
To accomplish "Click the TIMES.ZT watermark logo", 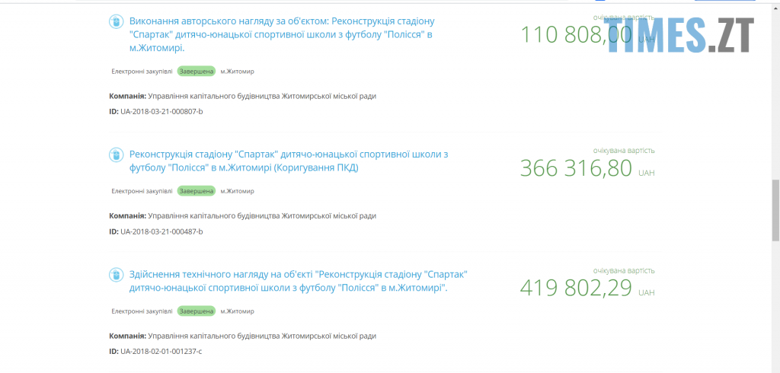I will (680, 34).
